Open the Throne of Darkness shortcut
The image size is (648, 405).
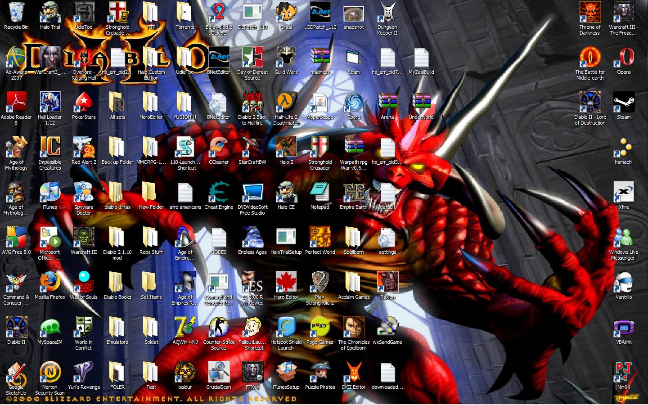pos(590,12)
